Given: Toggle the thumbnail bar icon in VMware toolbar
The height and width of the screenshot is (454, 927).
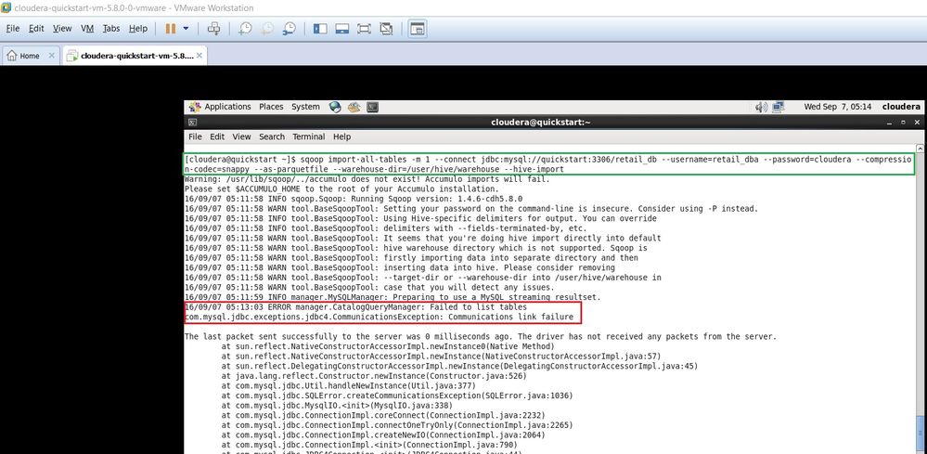Looking at the screenshot, I should pyautogui.click(x=341, y=29).
